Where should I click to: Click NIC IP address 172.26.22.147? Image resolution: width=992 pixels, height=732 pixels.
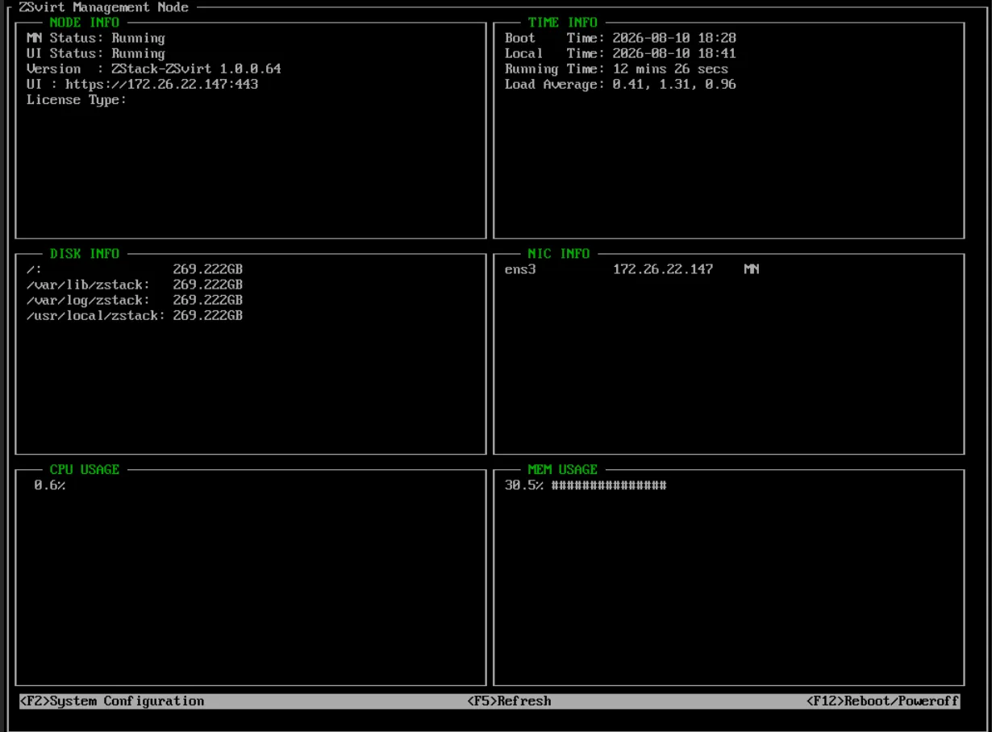coord(663,269)
